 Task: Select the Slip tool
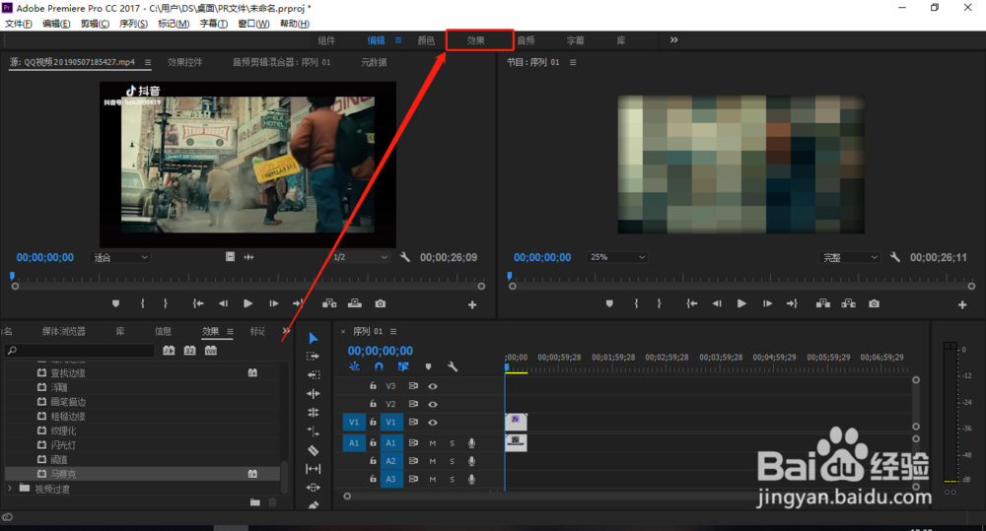(x=314, y=469)
